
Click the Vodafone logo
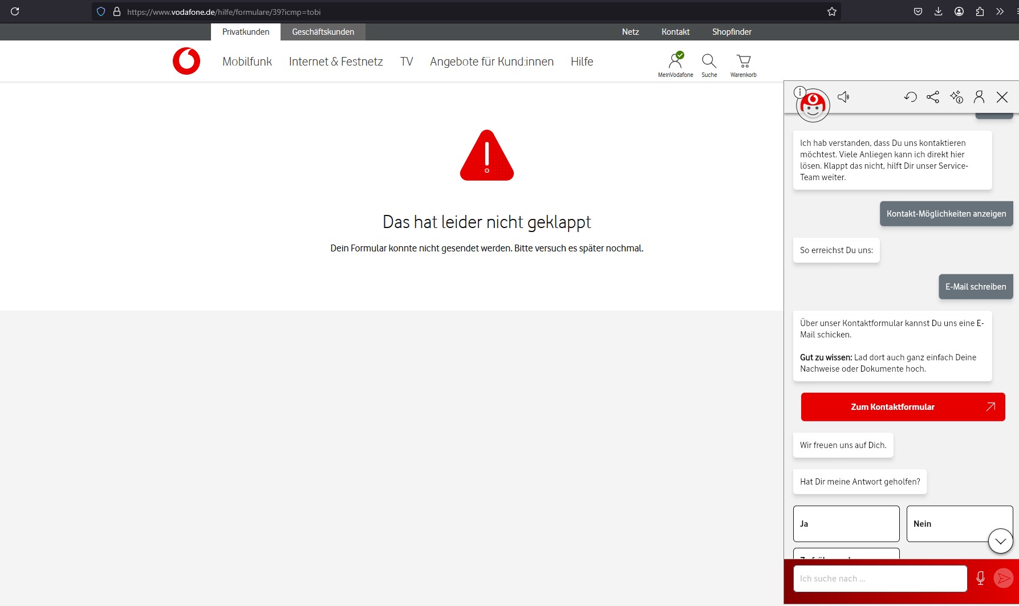[186, 61]
